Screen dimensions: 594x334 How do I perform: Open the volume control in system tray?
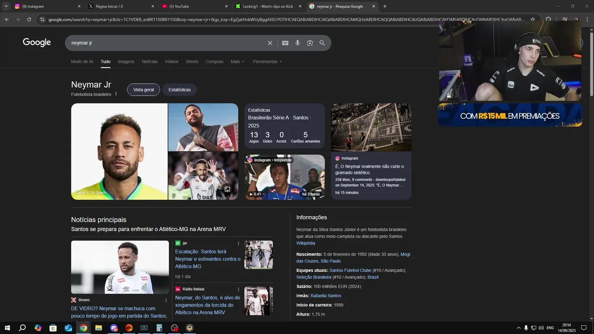click(541, 328)
